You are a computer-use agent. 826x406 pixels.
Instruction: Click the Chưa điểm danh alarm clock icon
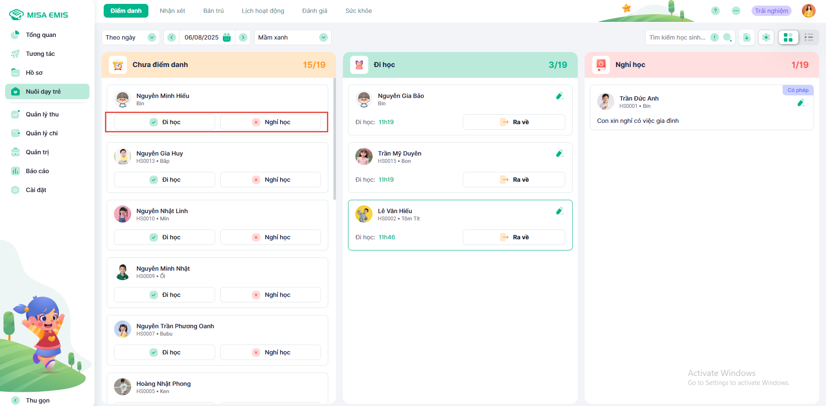118,65
